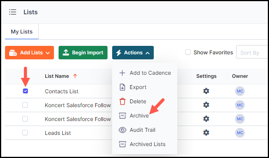Collapse the Actions dropdown menu
This screenshot has height=158, width=269.
pos(133,52)
